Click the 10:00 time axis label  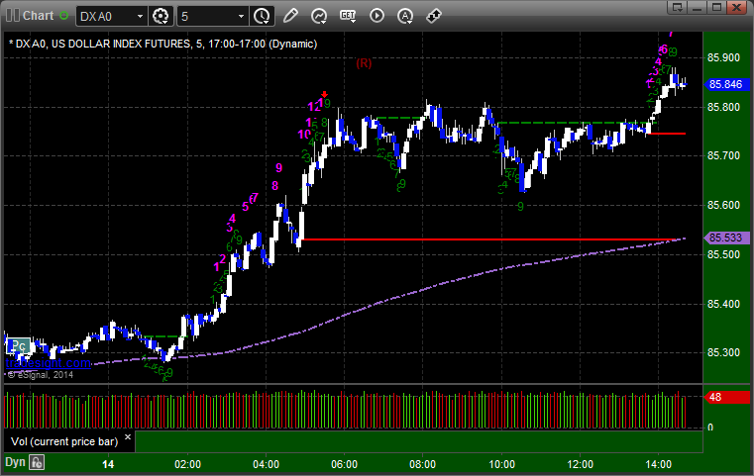click(x=501, y=464)
